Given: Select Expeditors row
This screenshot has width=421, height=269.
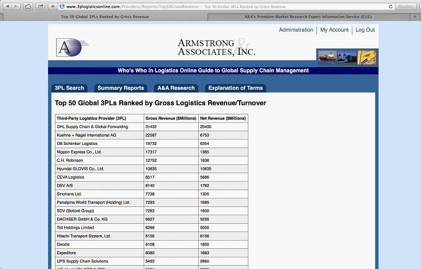Looking at the screenshot, I should (151, 253).
